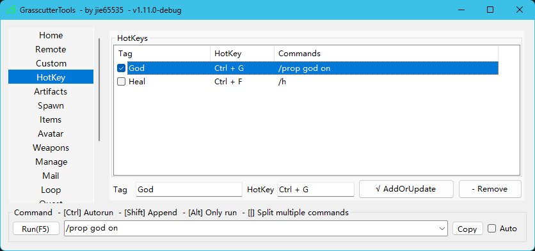Open the Custom commands section
This screenshot has height=251, width=535.
point(51,63)
